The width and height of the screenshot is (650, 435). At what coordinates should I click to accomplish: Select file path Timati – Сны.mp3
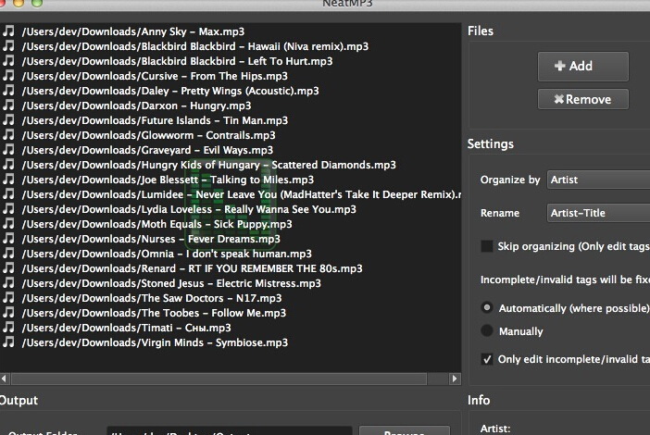pyautogui.click(x=127, y=328)
